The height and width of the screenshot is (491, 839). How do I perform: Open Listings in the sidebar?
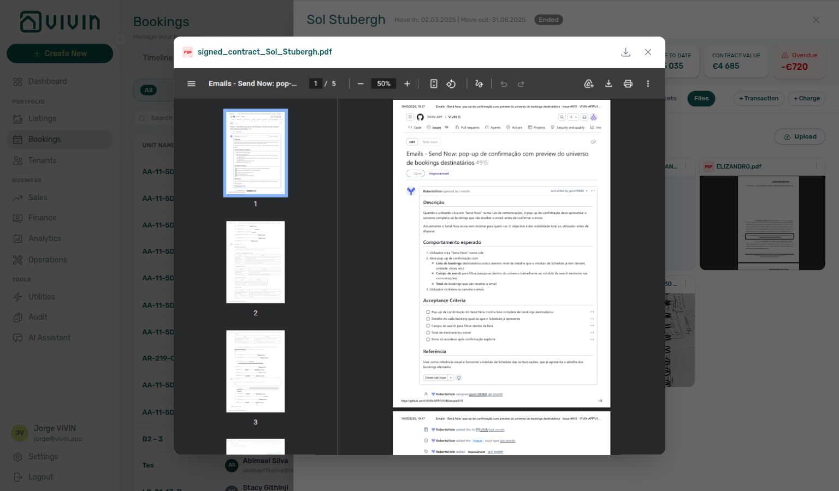tap(60, 118)
